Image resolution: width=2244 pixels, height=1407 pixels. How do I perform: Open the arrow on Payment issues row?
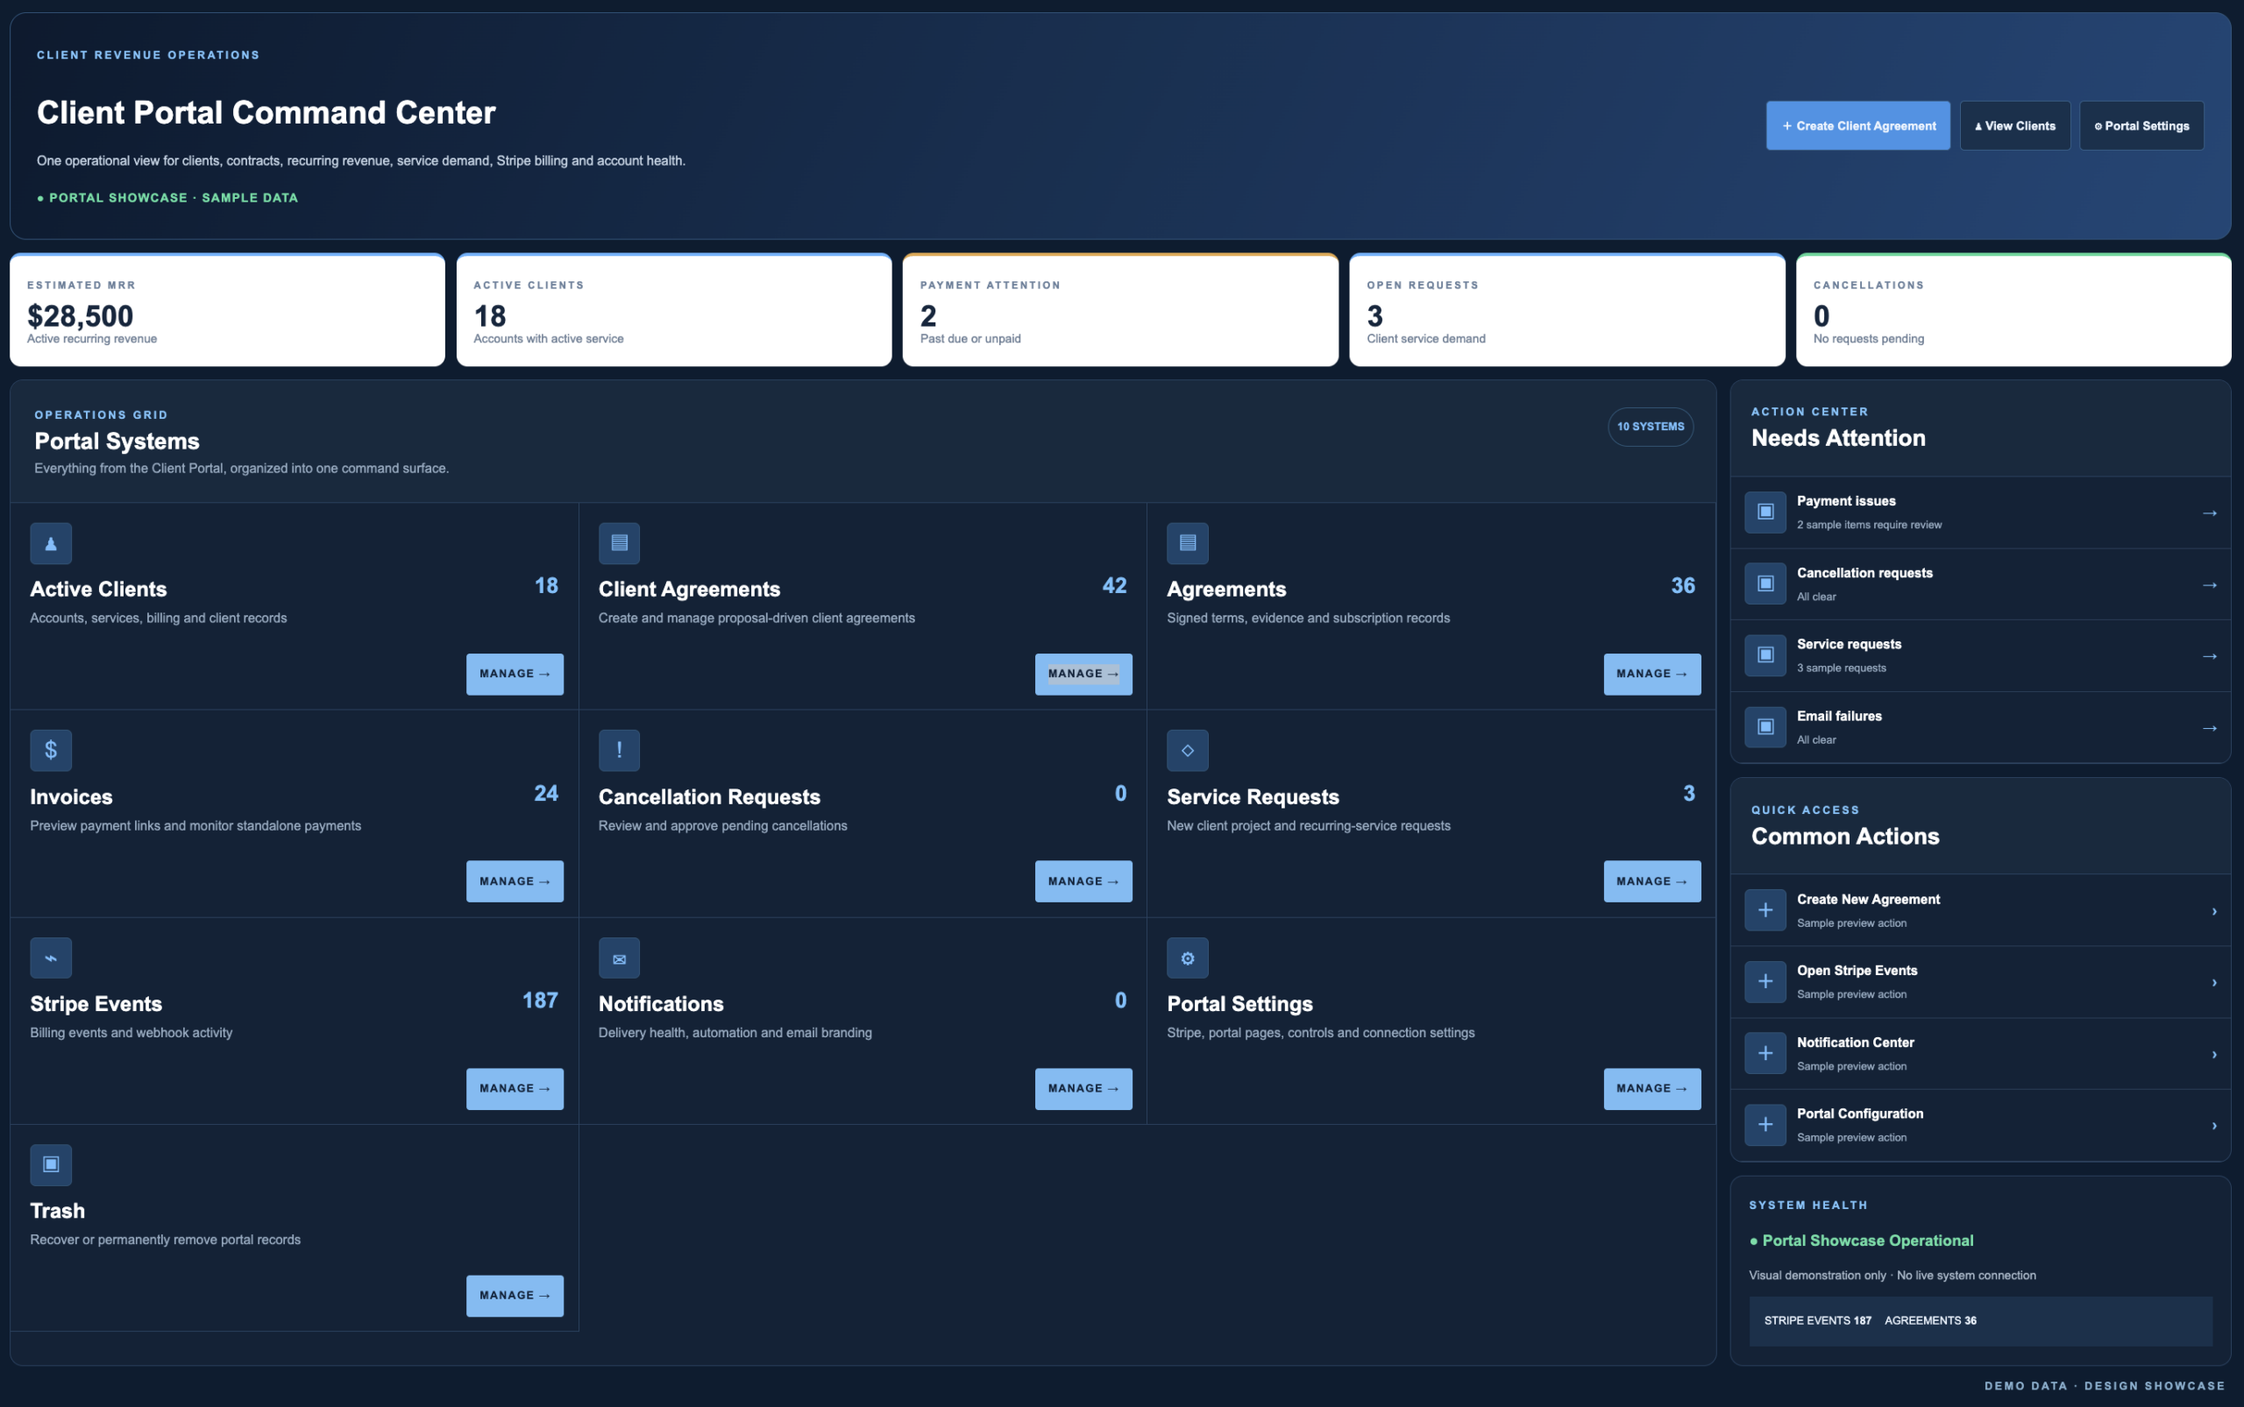coord(2209,513)
